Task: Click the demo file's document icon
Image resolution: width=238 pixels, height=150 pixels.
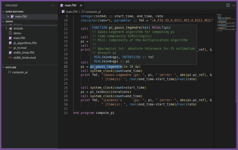Action: 10,33
